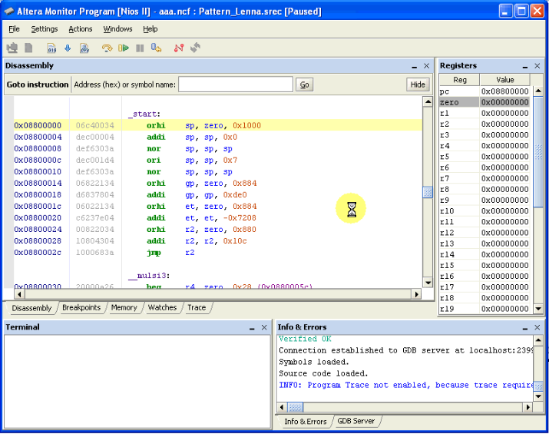Screen dimensions: 549x434
Task: Click the INFO: Program Trace message line
Action: coord(405,385)
